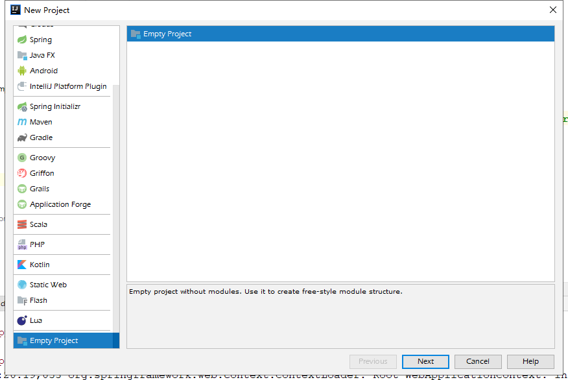Click the Gradle elephant icon
Screen dimensions: 568x380
point(22,137)
